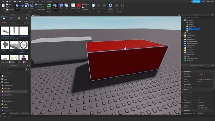Open Toolbox Inventory grid tab icon

(x=11, y=18)
